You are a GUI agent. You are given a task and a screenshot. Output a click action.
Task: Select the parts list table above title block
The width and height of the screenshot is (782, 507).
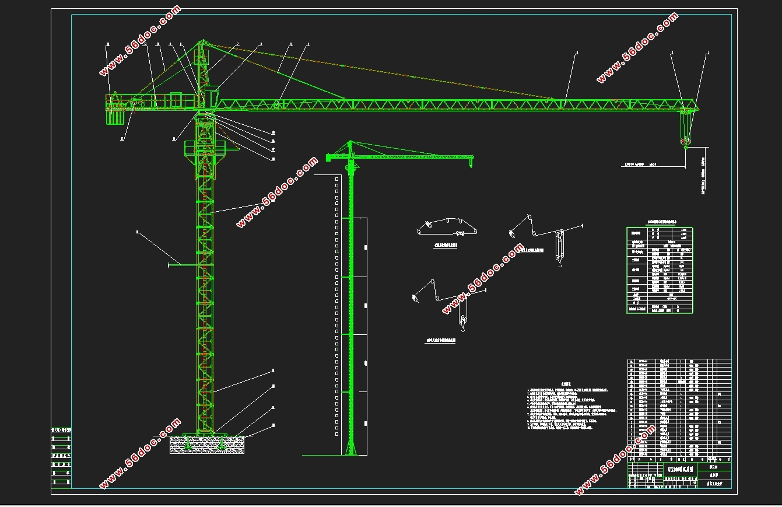coord(679,408)
